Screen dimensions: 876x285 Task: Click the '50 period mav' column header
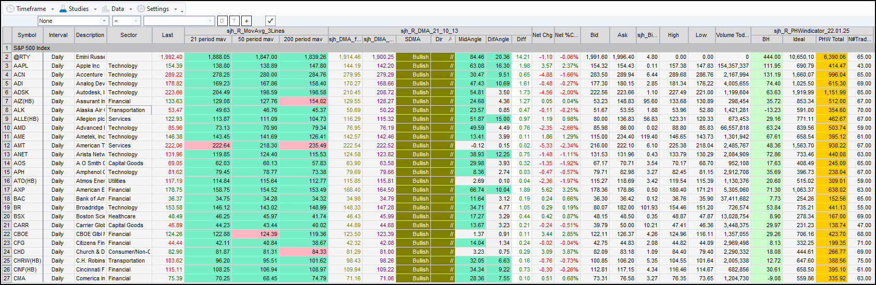pos(255,39)
